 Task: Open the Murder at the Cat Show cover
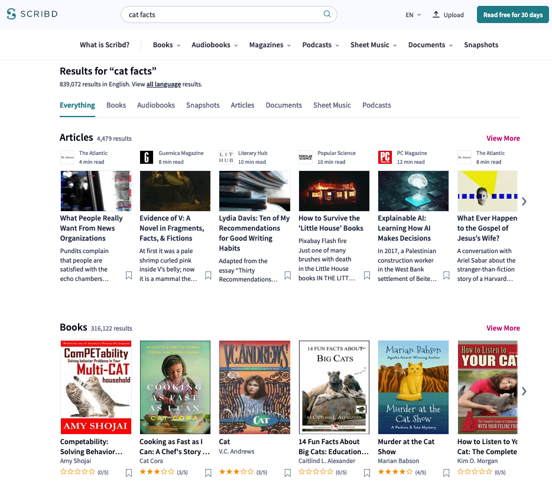[x=413, y=387]
